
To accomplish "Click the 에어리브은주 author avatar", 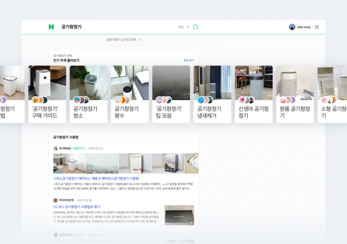I will click(x=56, y=200).
